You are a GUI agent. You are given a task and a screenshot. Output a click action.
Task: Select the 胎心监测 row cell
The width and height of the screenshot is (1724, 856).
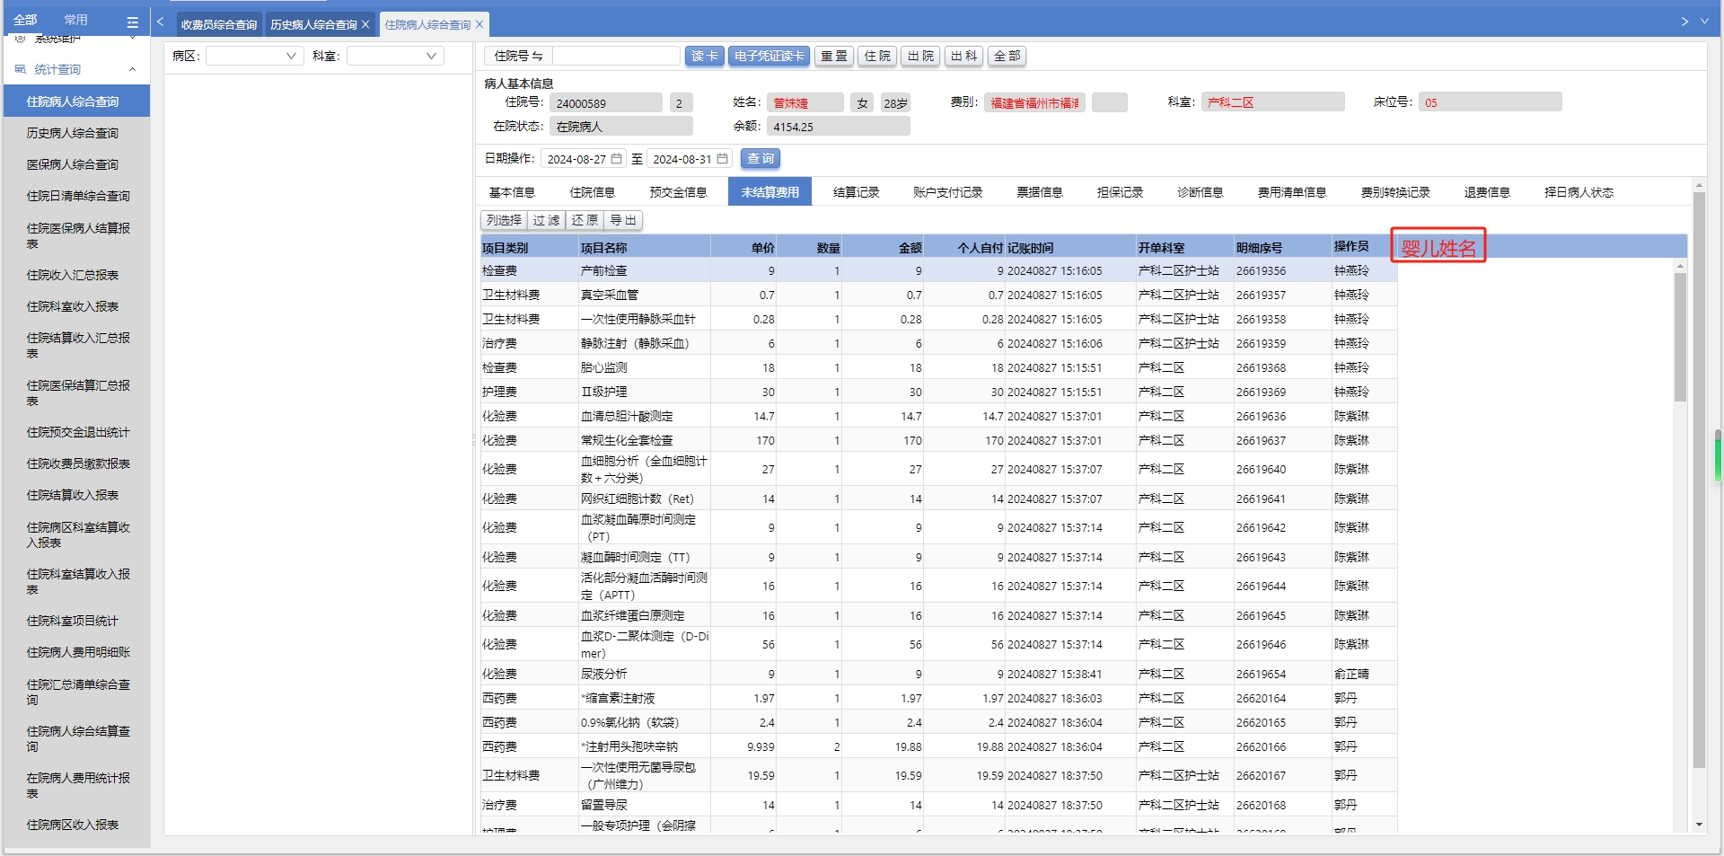(645, 367)
